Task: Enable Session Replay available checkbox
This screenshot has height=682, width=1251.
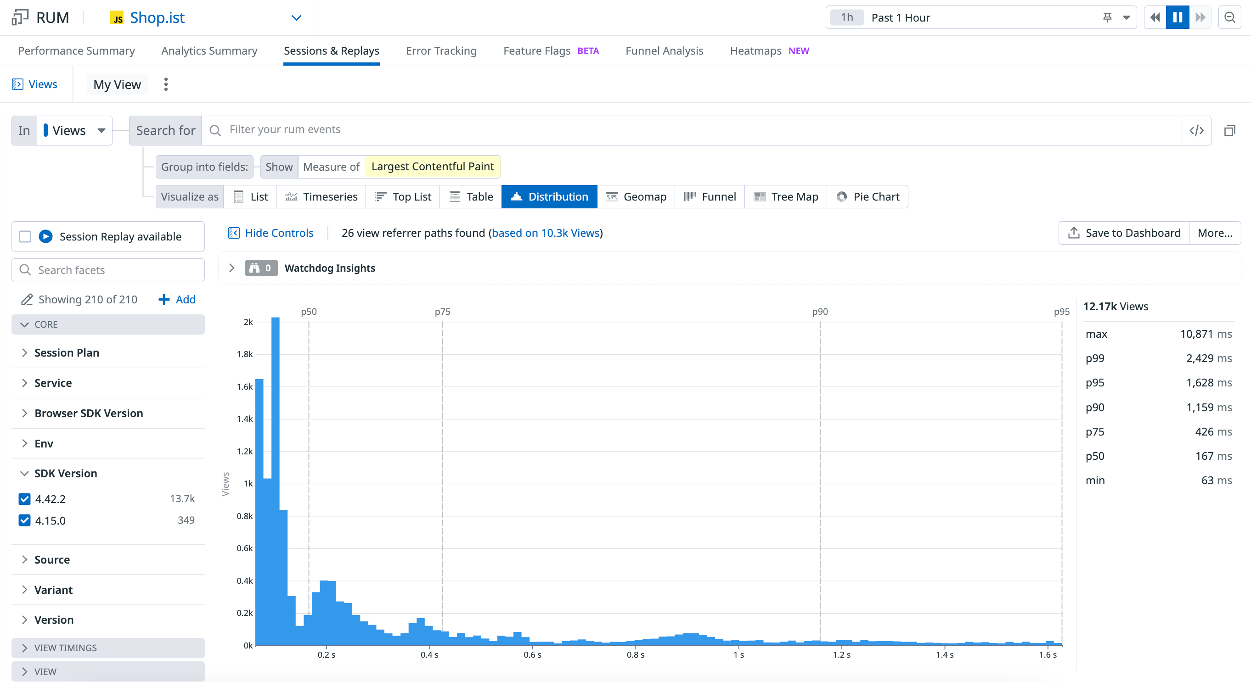Action: pyautogui.click(x=25, y=236)
